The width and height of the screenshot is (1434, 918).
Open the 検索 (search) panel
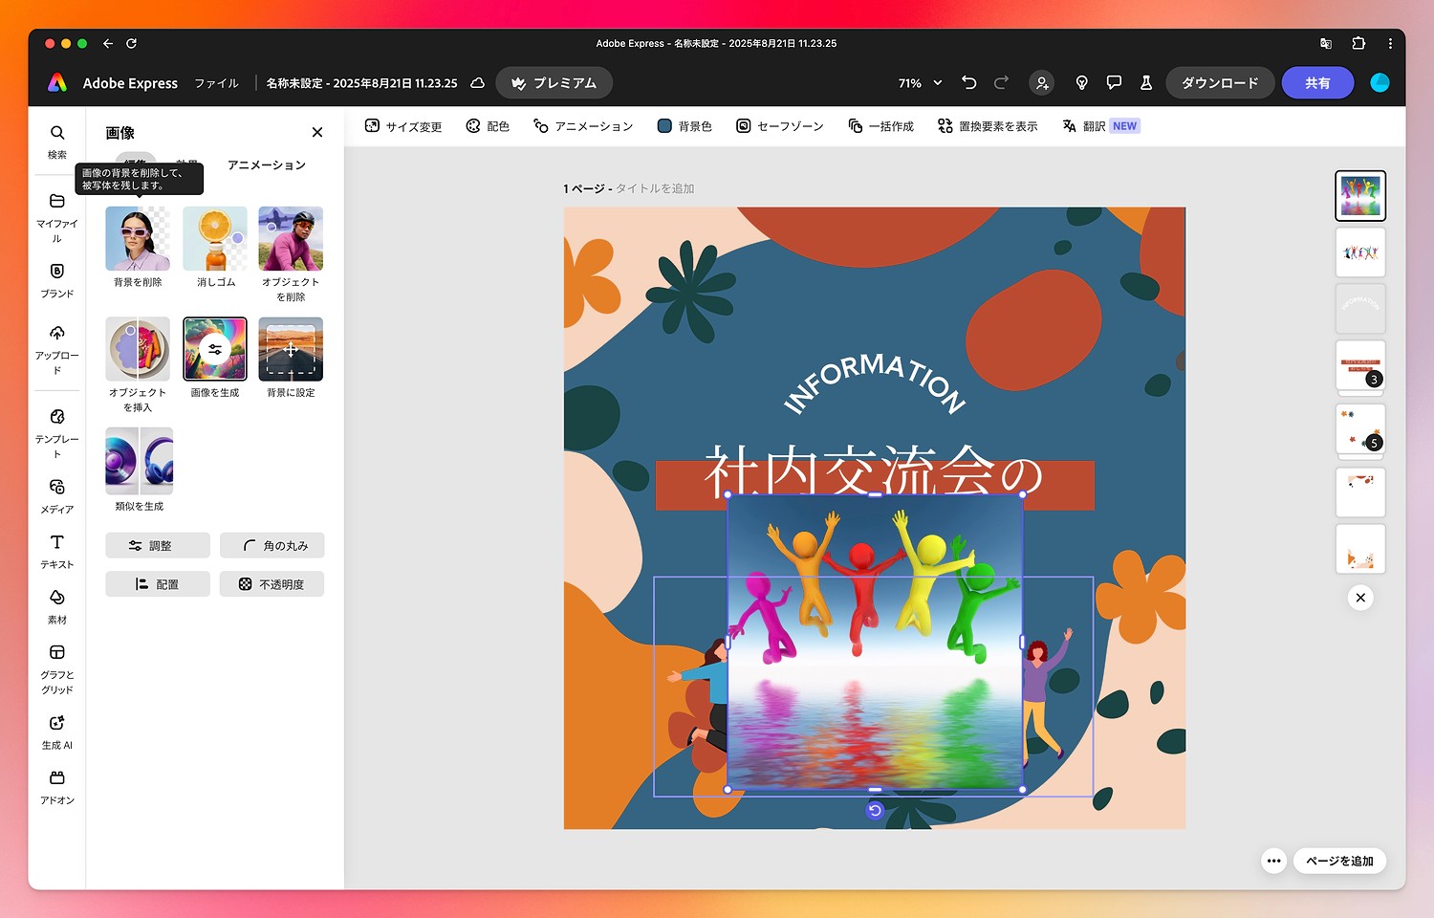coord(56,142)
